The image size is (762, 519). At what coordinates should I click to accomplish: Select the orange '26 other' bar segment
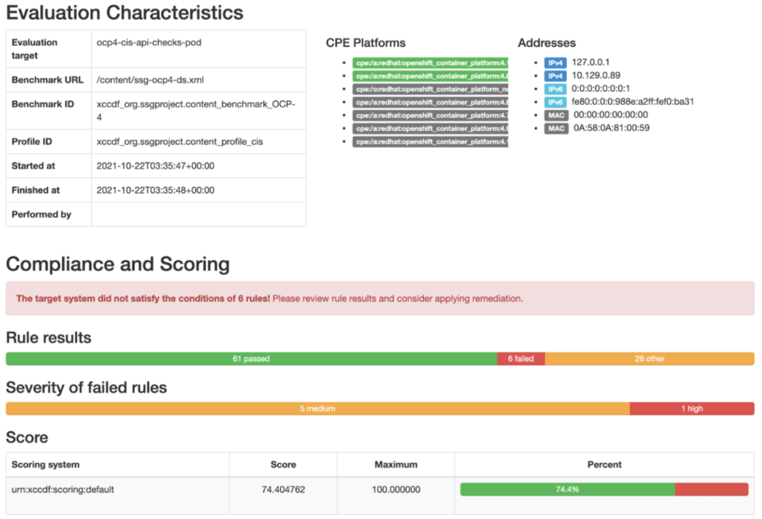click(650, 359)
